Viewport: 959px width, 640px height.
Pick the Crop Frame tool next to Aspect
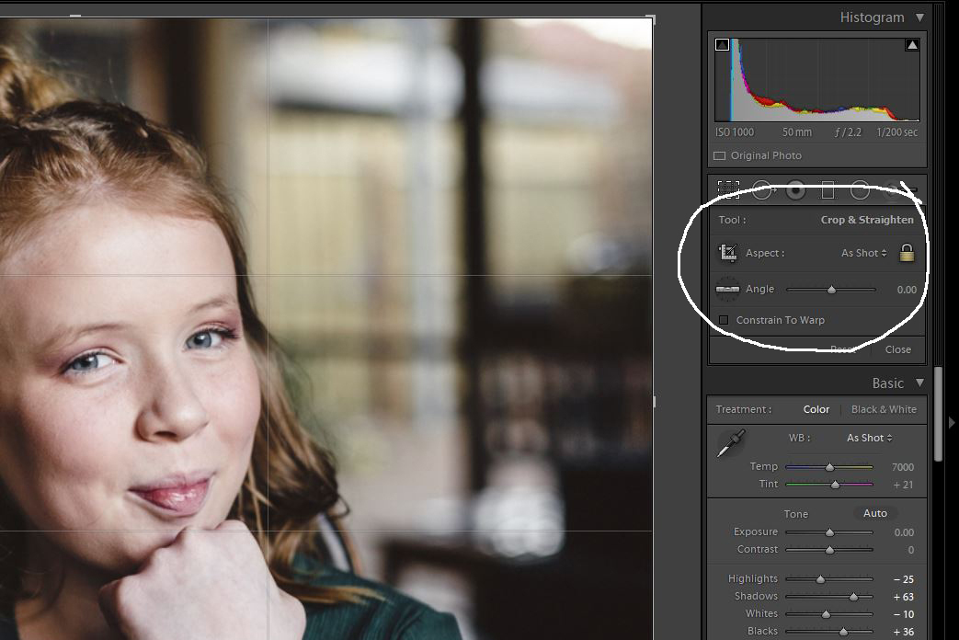tap(728, 253)
